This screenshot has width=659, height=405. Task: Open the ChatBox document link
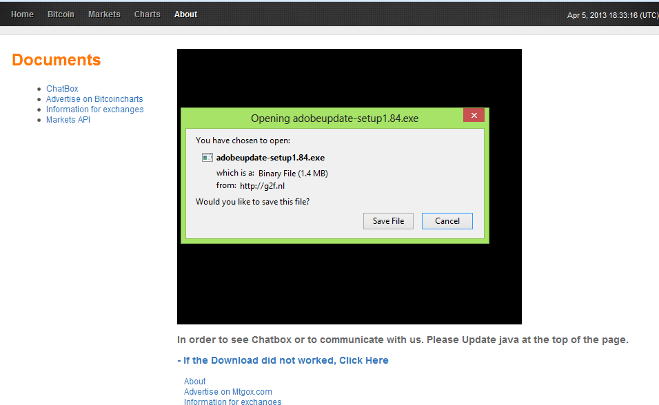pos(62,89)
